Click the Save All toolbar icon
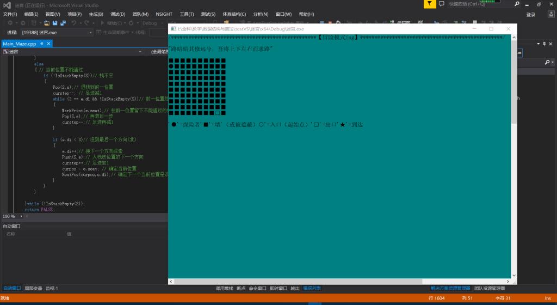Screen dimensions: 557x305 pyautogui.click(x=63, y=23)
